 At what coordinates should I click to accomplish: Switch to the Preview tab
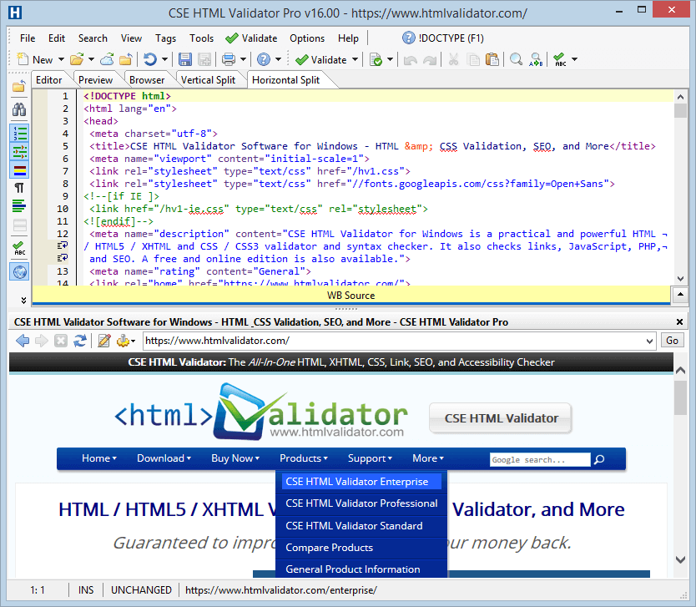95,80
